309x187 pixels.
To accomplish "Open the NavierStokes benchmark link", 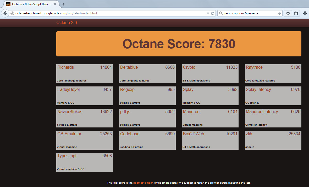I will [70, 112].
